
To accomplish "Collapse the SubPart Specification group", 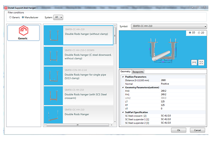I will [123, 112].
